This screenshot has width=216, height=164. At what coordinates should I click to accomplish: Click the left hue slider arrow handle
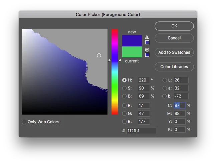point(110,60)
